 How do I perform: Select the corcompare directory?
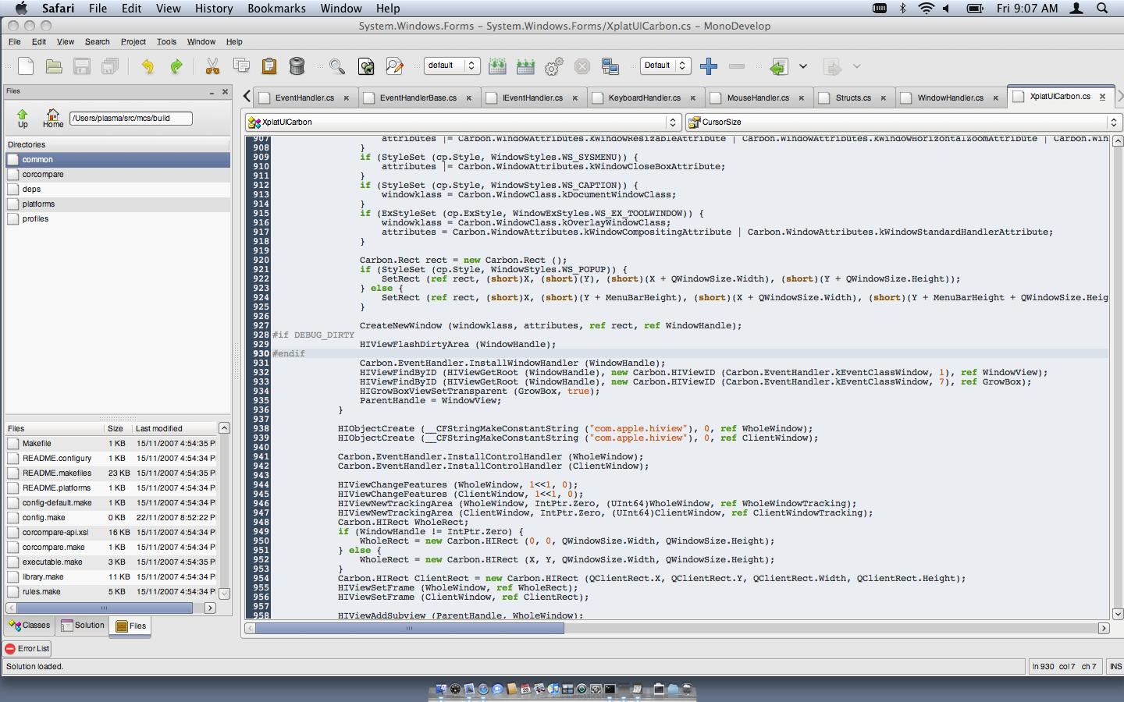click(x=118, y=175)
